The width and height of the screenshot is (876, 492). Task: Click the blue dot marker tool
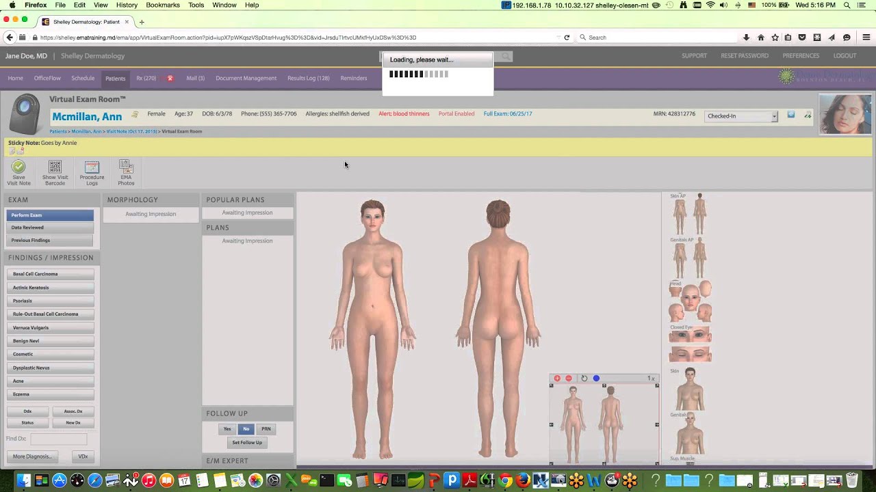coord(596,378)
